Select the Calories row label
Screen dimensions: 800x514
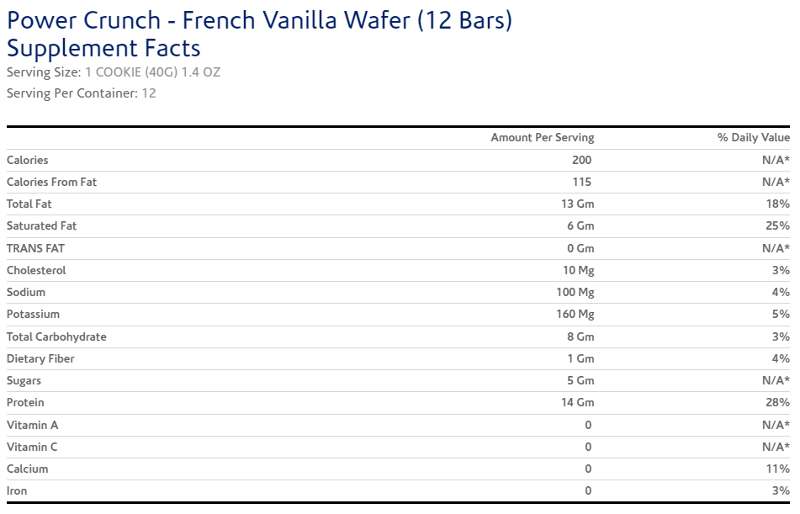pyautogui.click(x=28, y=160)
